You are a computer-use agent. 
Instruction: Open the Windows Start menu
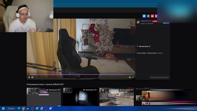click(x=3, y=109)
